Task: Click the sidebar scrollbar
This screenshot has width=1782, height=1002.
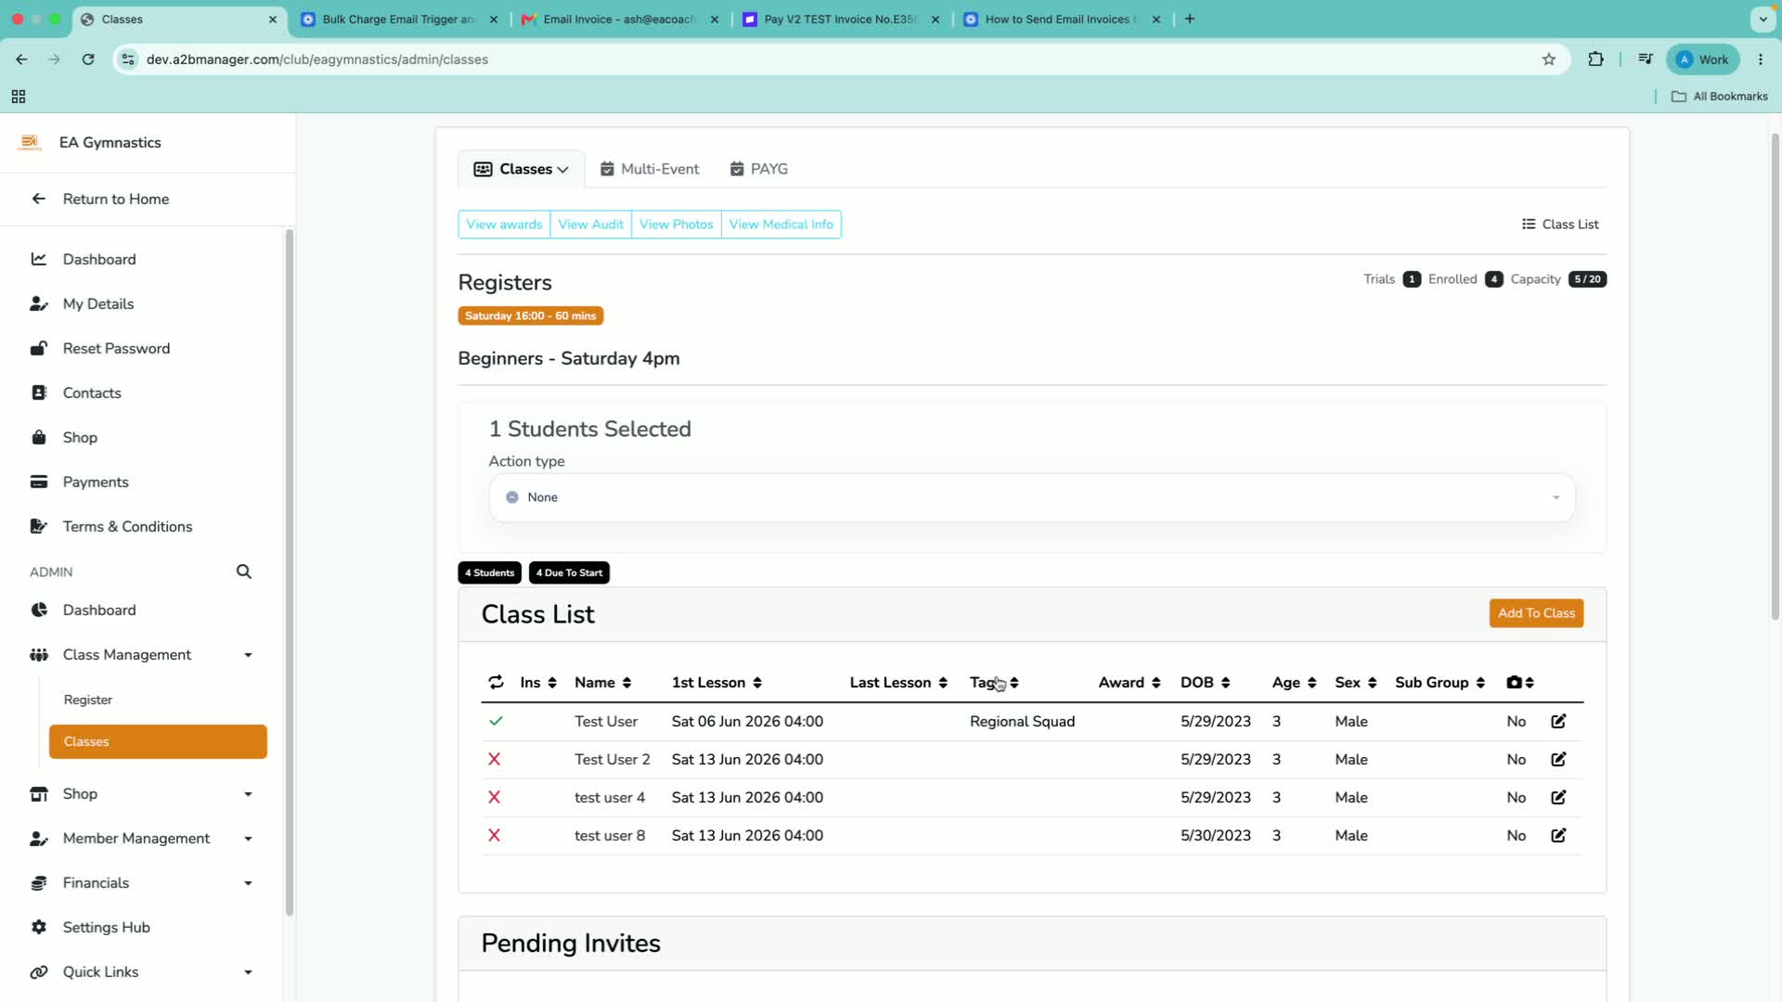Action: (289, 571)
